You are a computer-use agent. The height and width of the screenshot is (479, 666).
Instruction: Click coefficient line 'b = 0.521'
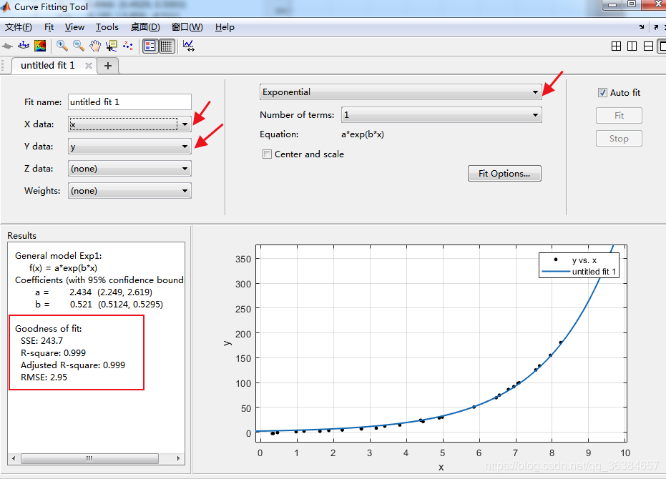coord(99,304)
